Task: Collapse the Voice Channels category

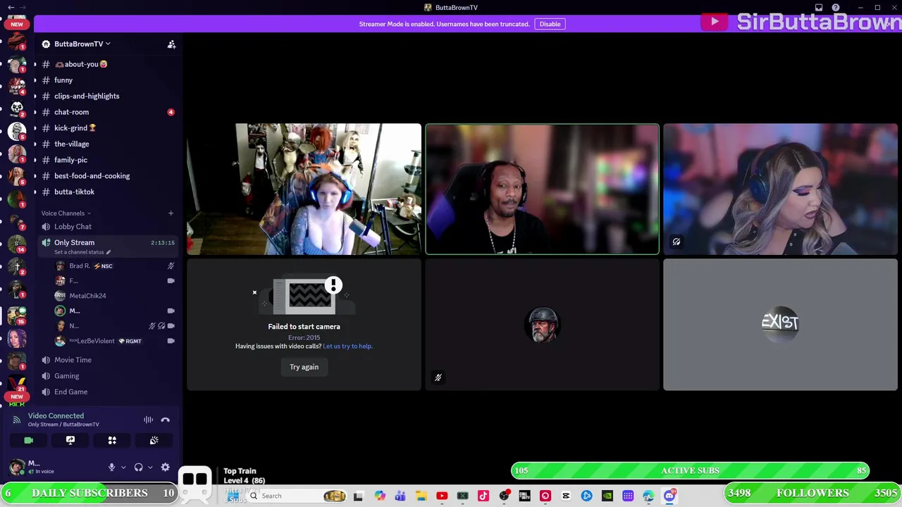Action: tap(66, 213)
